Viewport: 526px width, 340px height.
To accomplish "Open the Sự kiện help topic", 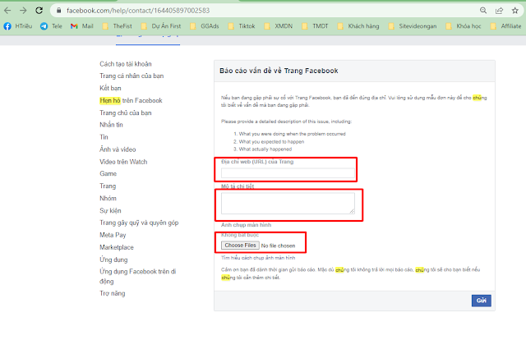I will [110, 210].
